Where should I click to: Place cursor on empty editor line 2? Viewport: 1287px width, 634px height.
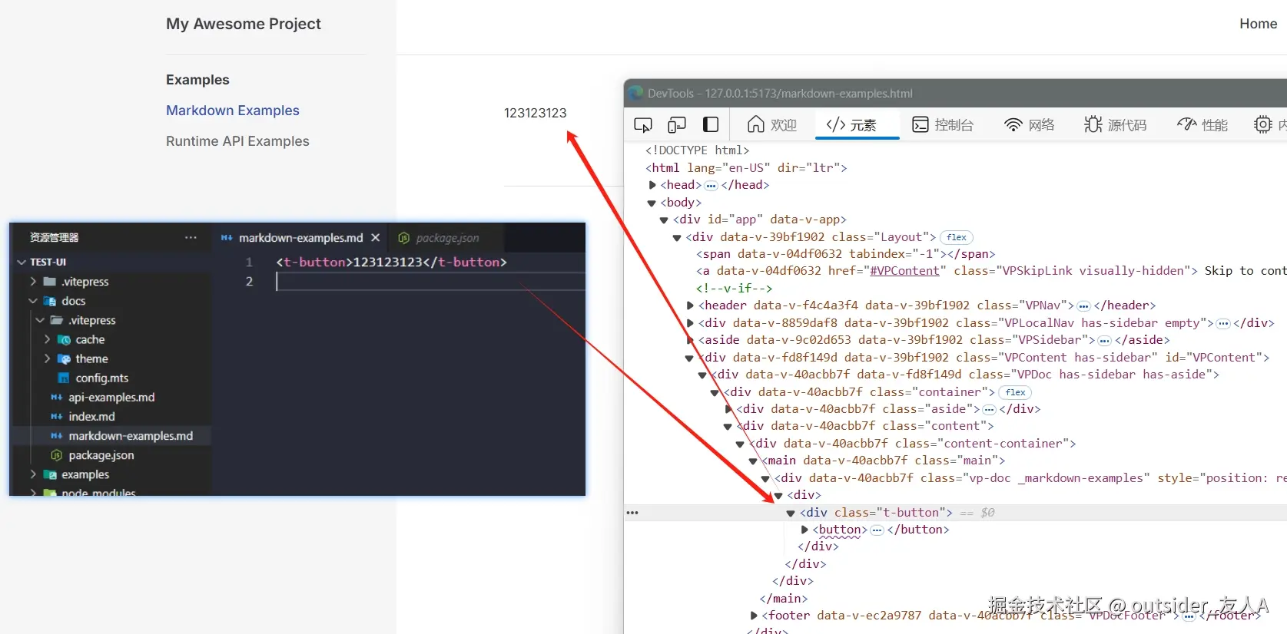[430, 282]
